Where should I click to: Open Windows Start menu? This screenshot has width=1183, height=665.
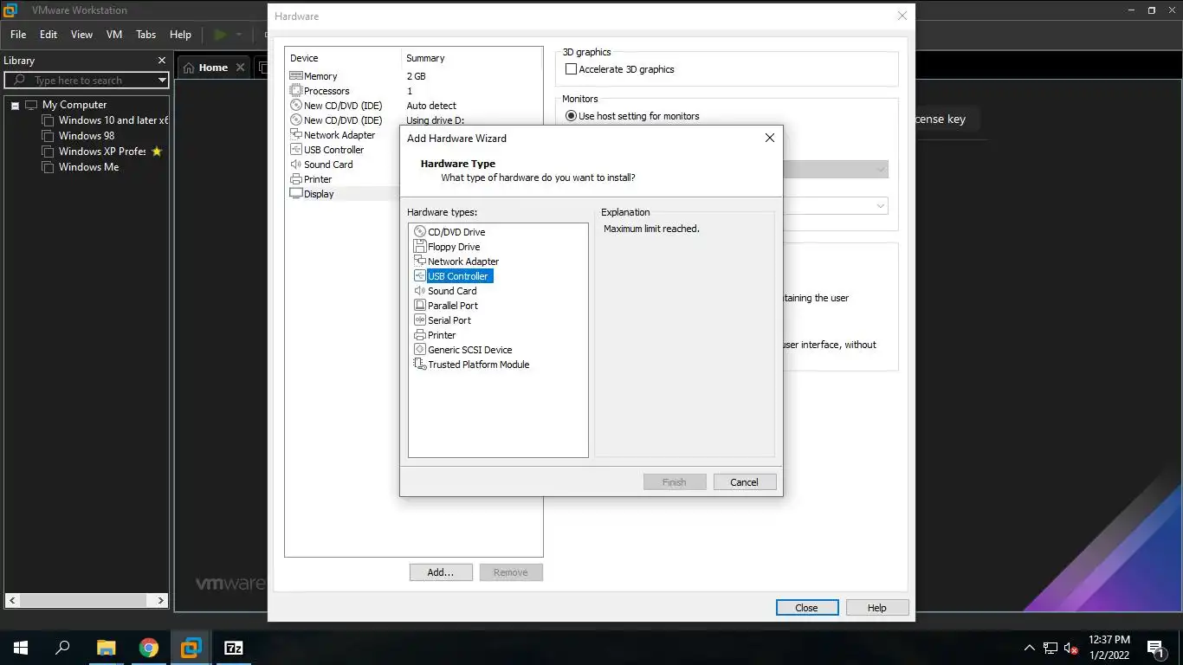(x=21, y=648)
